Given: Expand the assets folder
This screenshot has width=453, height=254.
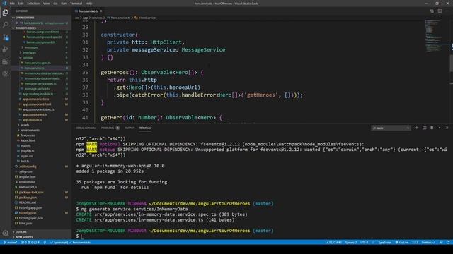Looking at the screenshot, I should tap(25, 125).
